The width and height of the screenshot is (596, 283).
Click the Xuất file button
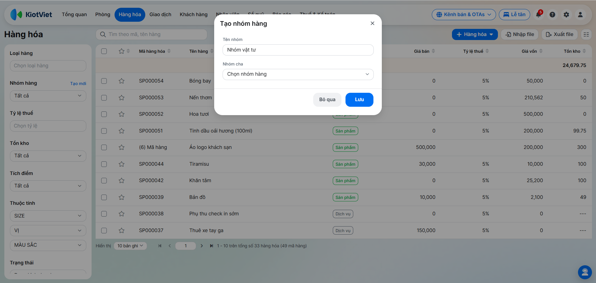click(x=560, y=34)
